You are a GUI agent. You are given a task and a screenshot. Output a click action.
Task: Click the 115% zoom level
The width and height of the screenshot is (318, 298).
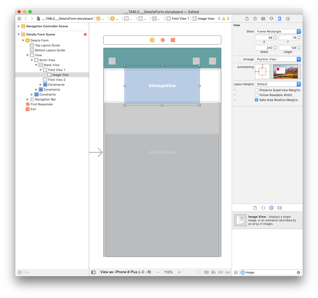[x=168, y=272]
